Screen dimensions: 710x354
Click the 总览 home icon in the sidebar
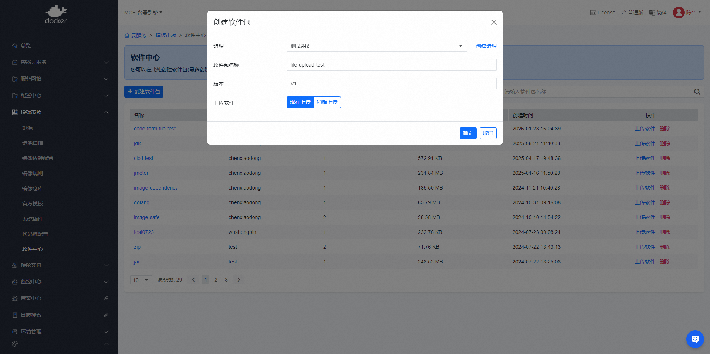15,46
